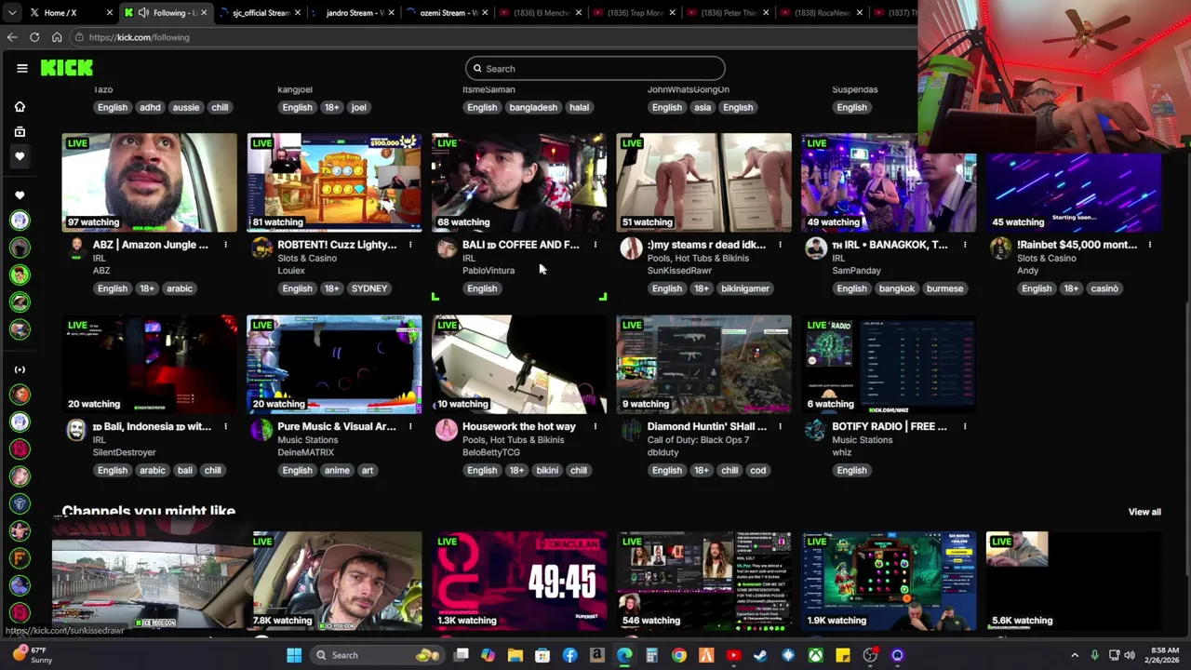1191x670 pixels.
Task: Go back with the browser back arrow
Action: pos(12,37)
